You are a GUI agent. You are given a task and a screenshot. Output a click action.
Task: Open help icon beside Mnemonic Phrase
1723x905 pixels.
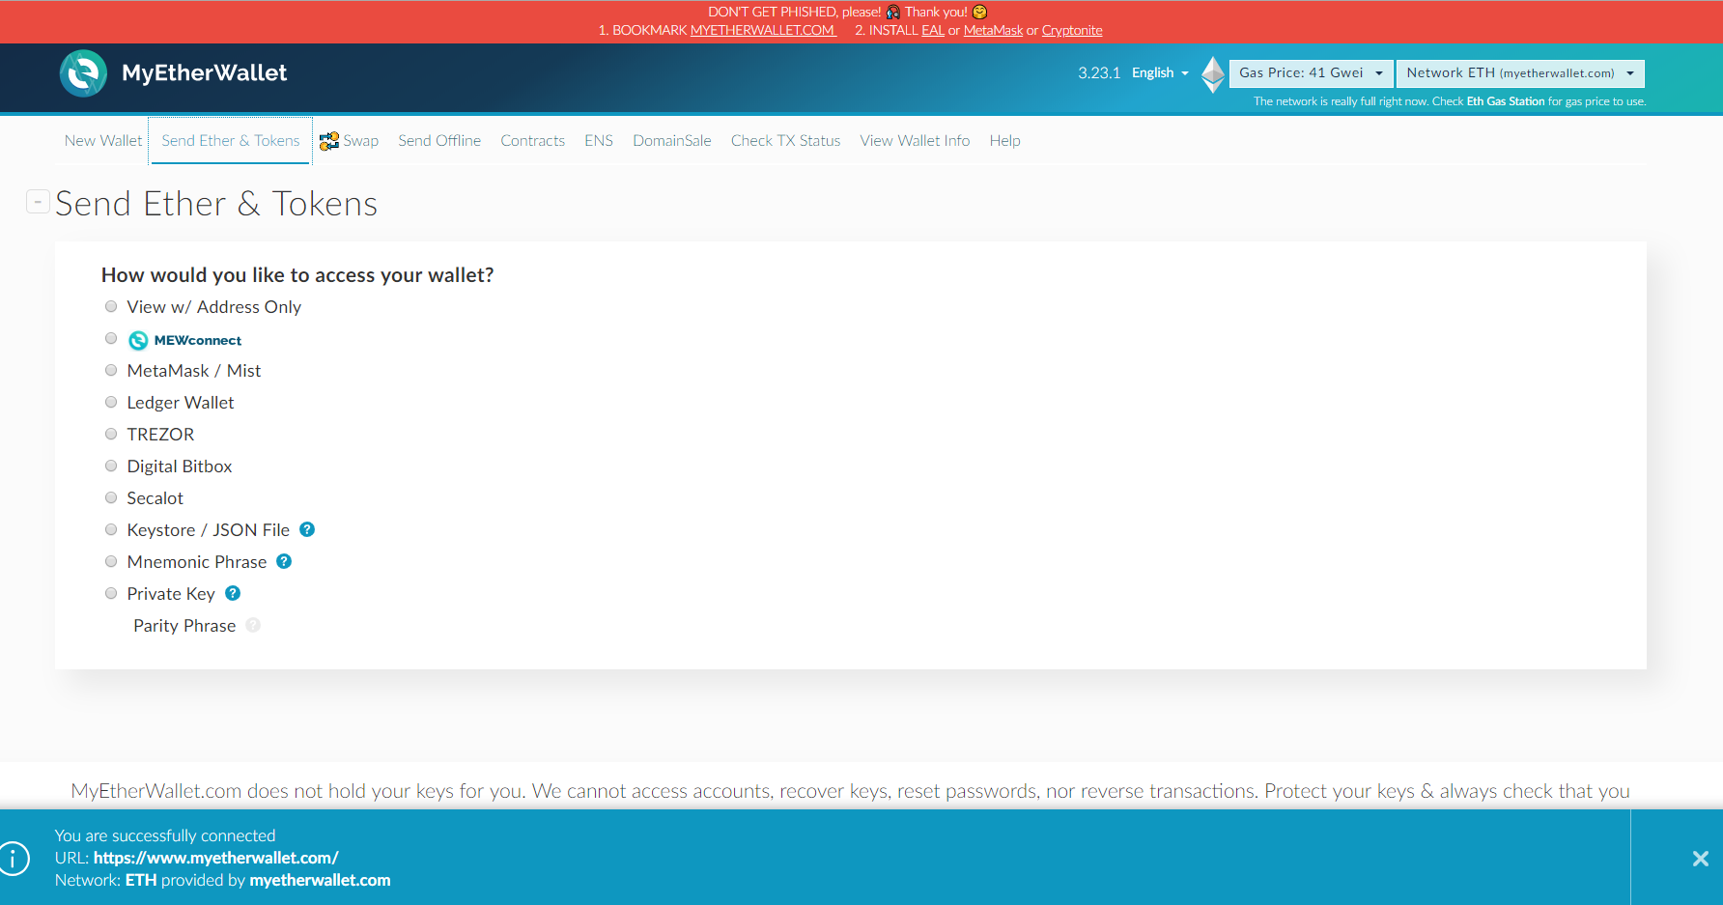[x=284, y=561]
